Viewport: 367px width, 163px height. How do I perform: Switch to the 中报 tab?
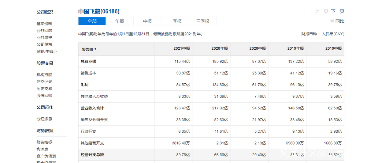[147, 21]
